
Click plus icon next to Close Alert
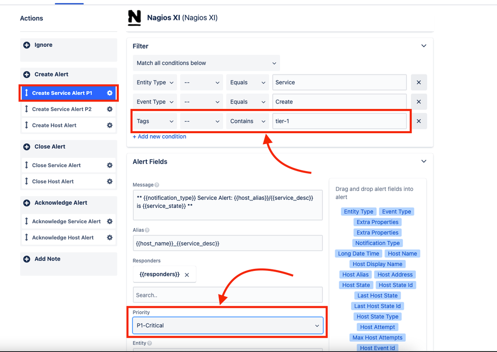pyautogui.click(x=27, y=147)
